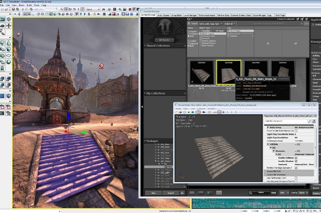Click the thumbnail grid layout icon
The image size is (321, 213).
(x=219, y=193)
